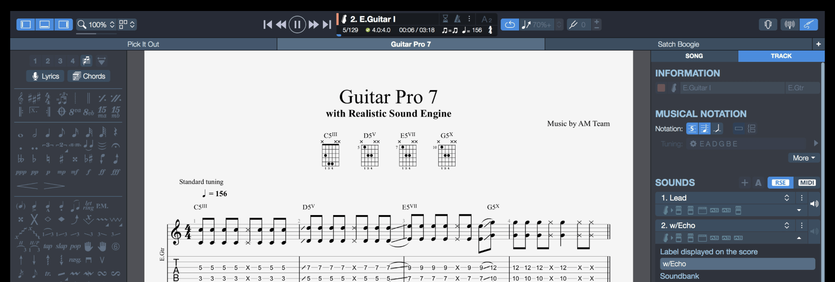The width and height of the screenshot is (835, 282).
Task: Select the SONG inspector tab
Action: coord(694,56)
